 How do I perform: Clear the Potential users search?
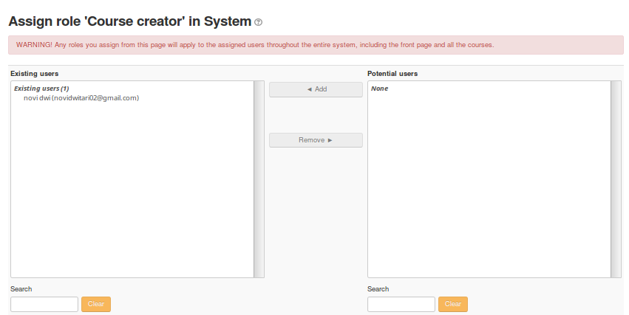pos(453,304)
